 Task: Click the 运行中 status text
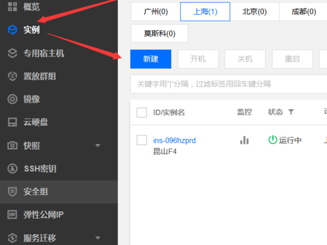pyautogui.click(x=290, y=140)
